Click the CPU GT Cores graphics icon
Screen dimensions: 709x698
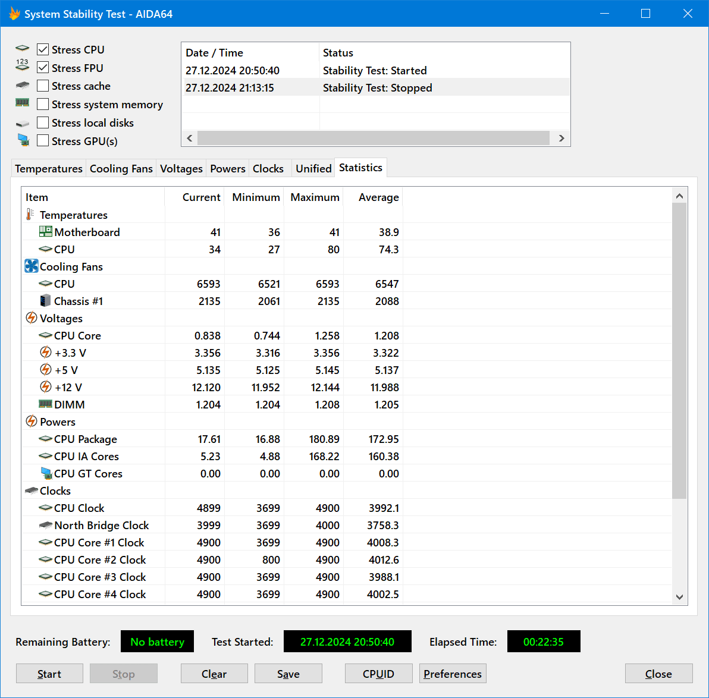pyautogui.click(x=46, y=473)
